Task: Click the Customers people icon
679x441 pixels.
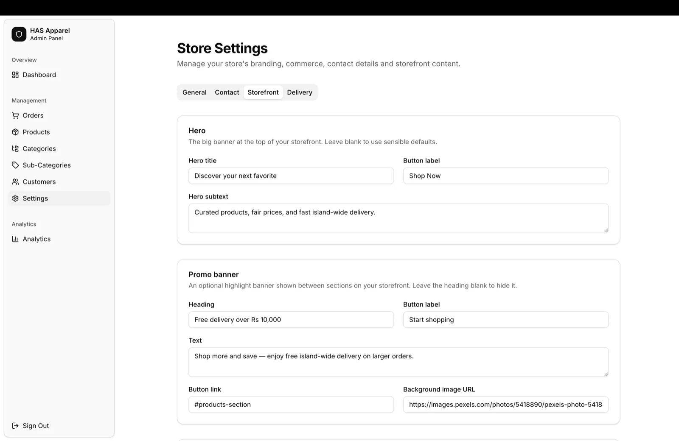Action: [15, 181]
